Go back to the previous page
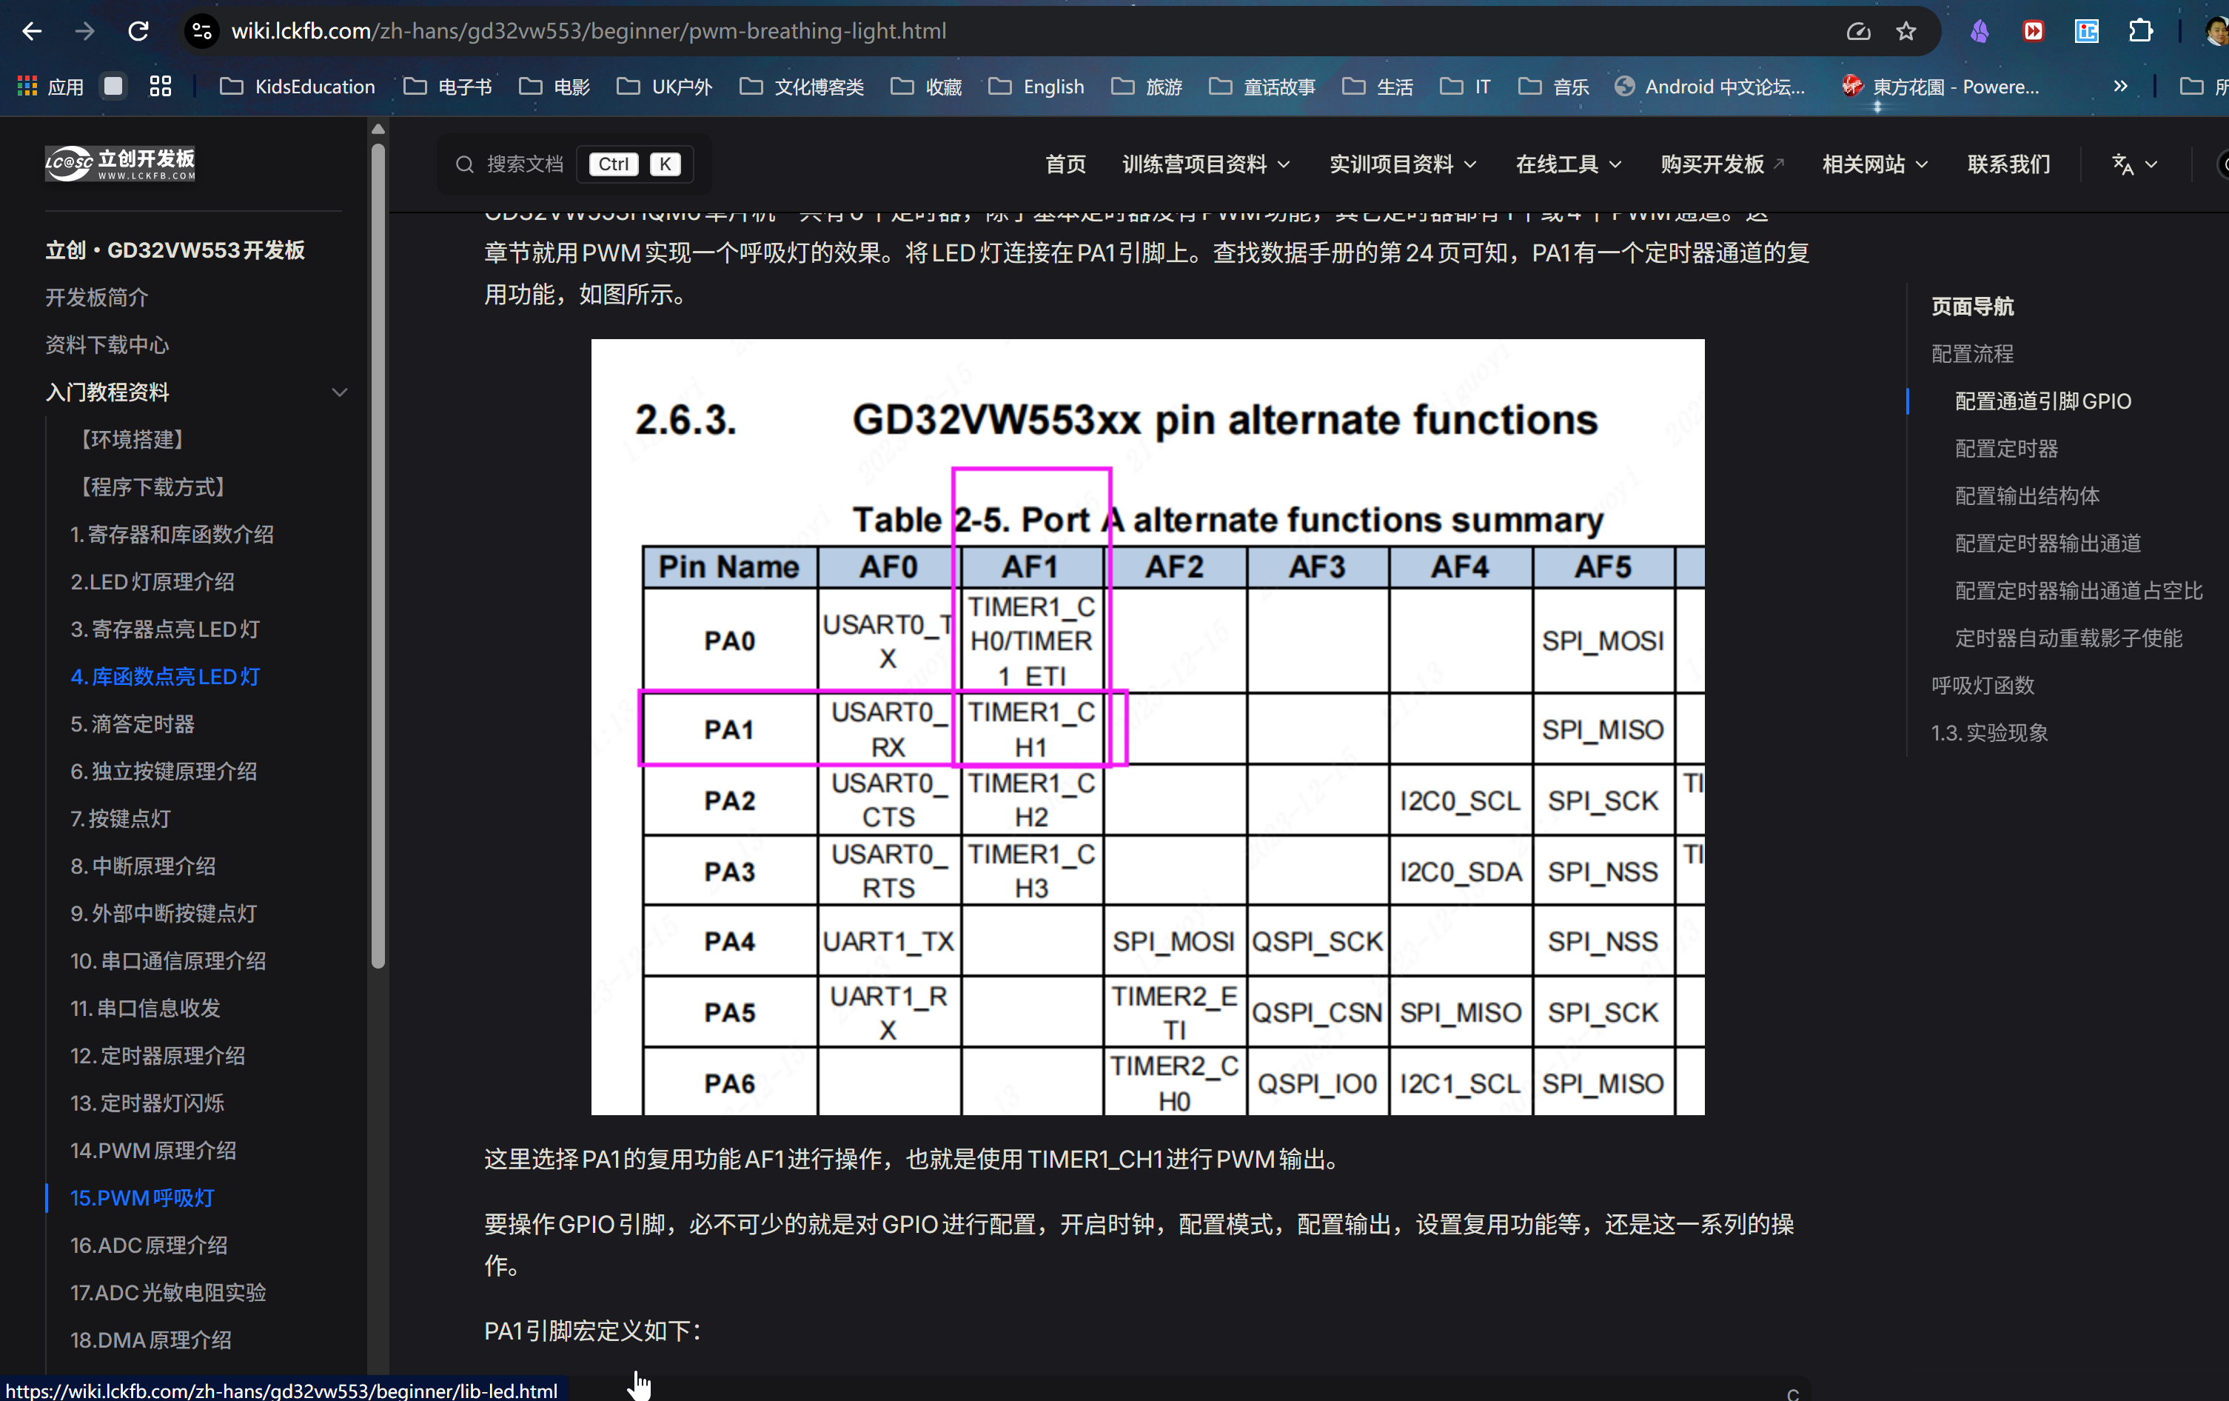The width and height of the screenshot is (2229, 1401). point(33,32)
